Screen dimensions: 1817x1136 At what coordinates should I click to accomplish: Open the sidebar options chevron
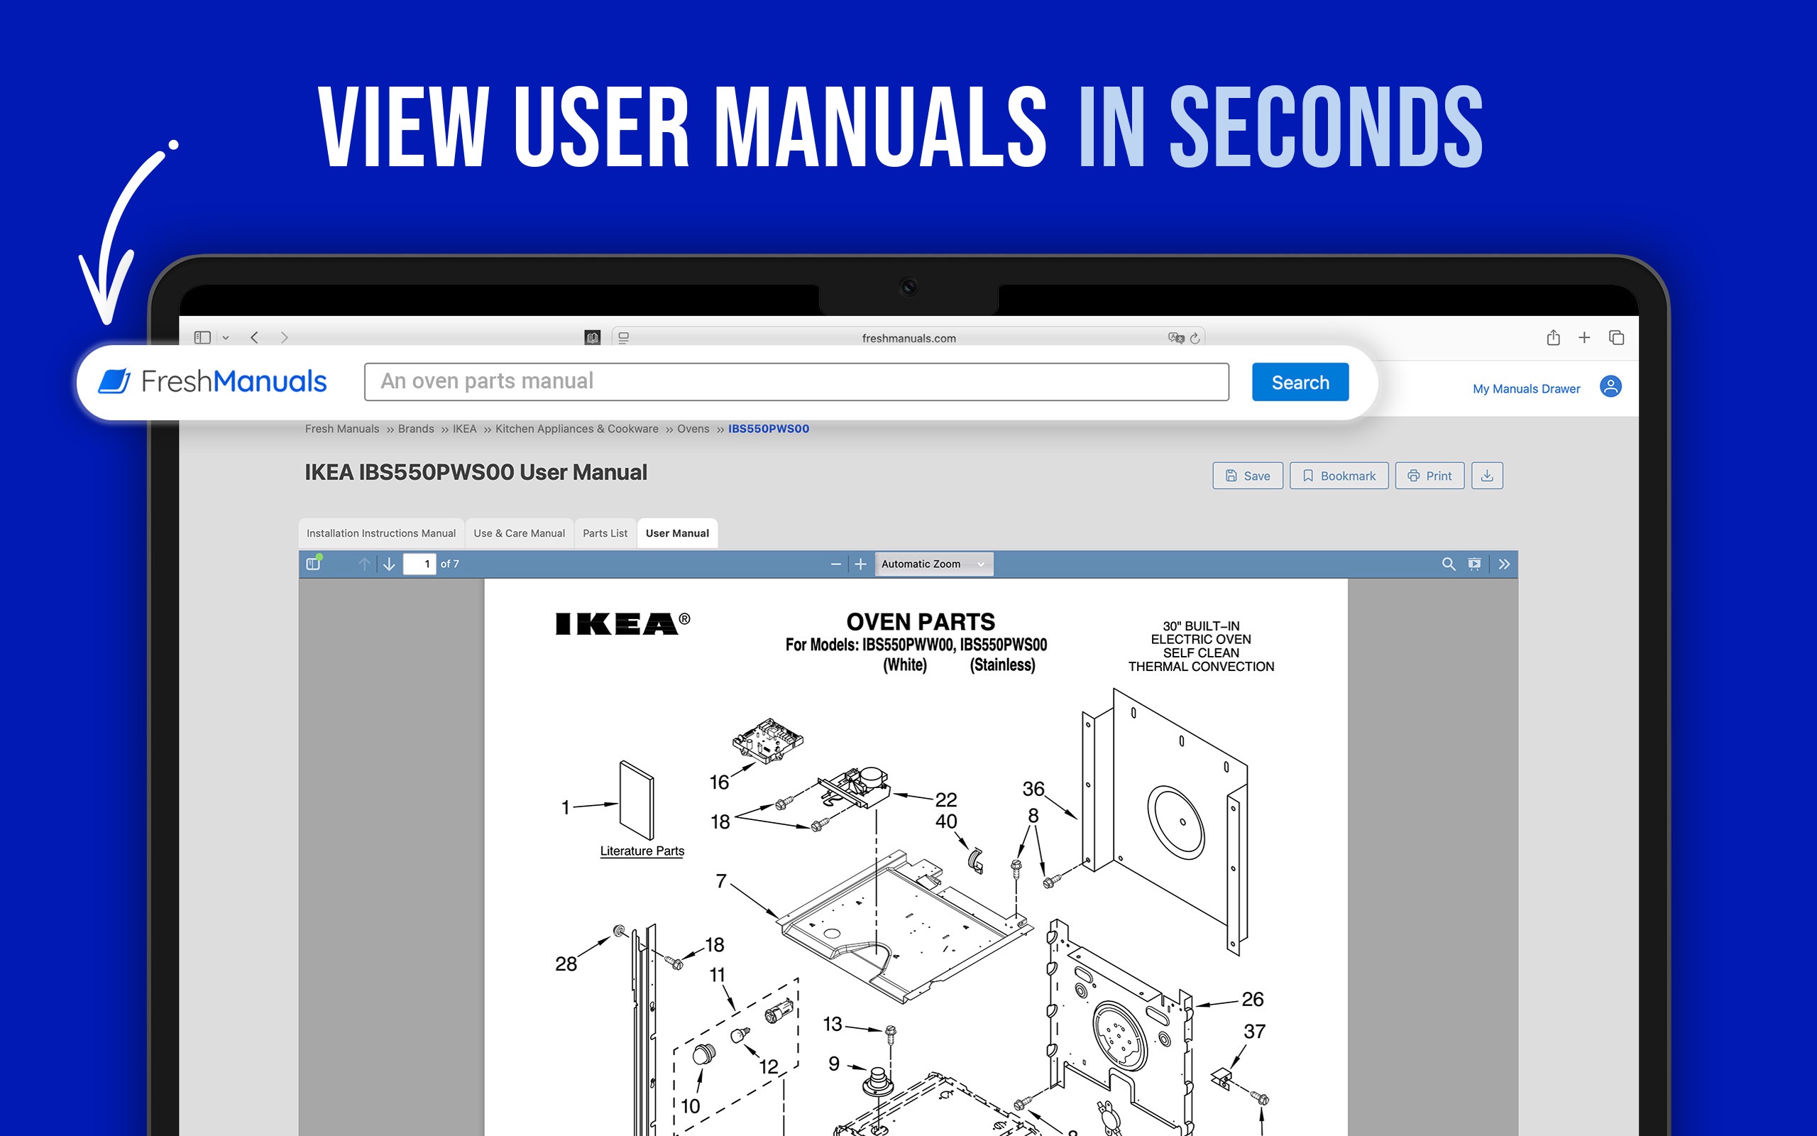click(x=225, y=338)
